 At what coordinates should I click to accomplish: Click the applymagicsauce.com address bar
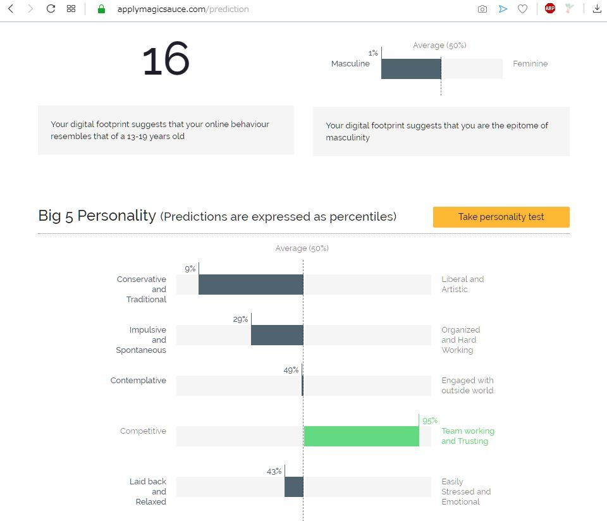253,9
